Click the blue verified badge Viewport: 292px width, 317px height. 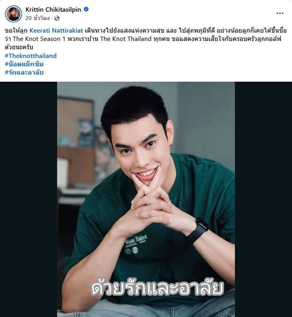tap(86, 9)
